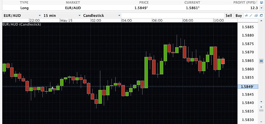The image size is (265, 124).
Task: Click the PRICE column header
Action: tap(144, 2)
